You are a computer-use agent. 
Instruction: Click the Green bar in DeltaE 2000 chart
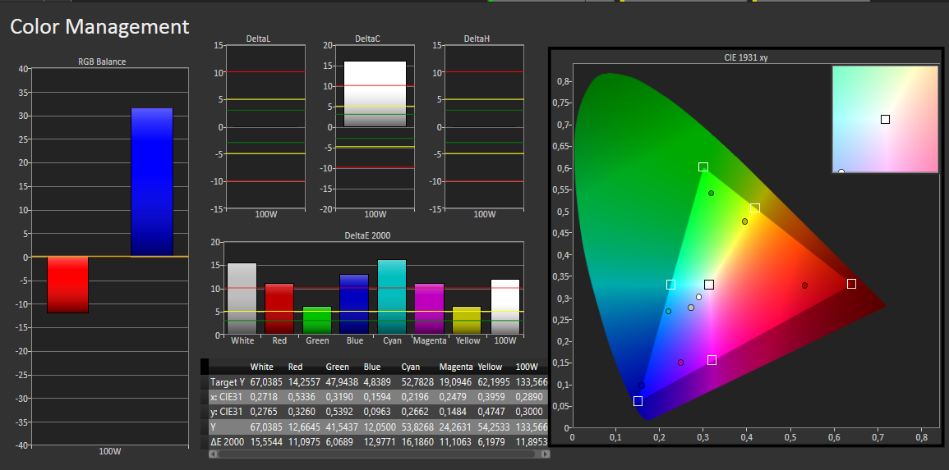317,320
